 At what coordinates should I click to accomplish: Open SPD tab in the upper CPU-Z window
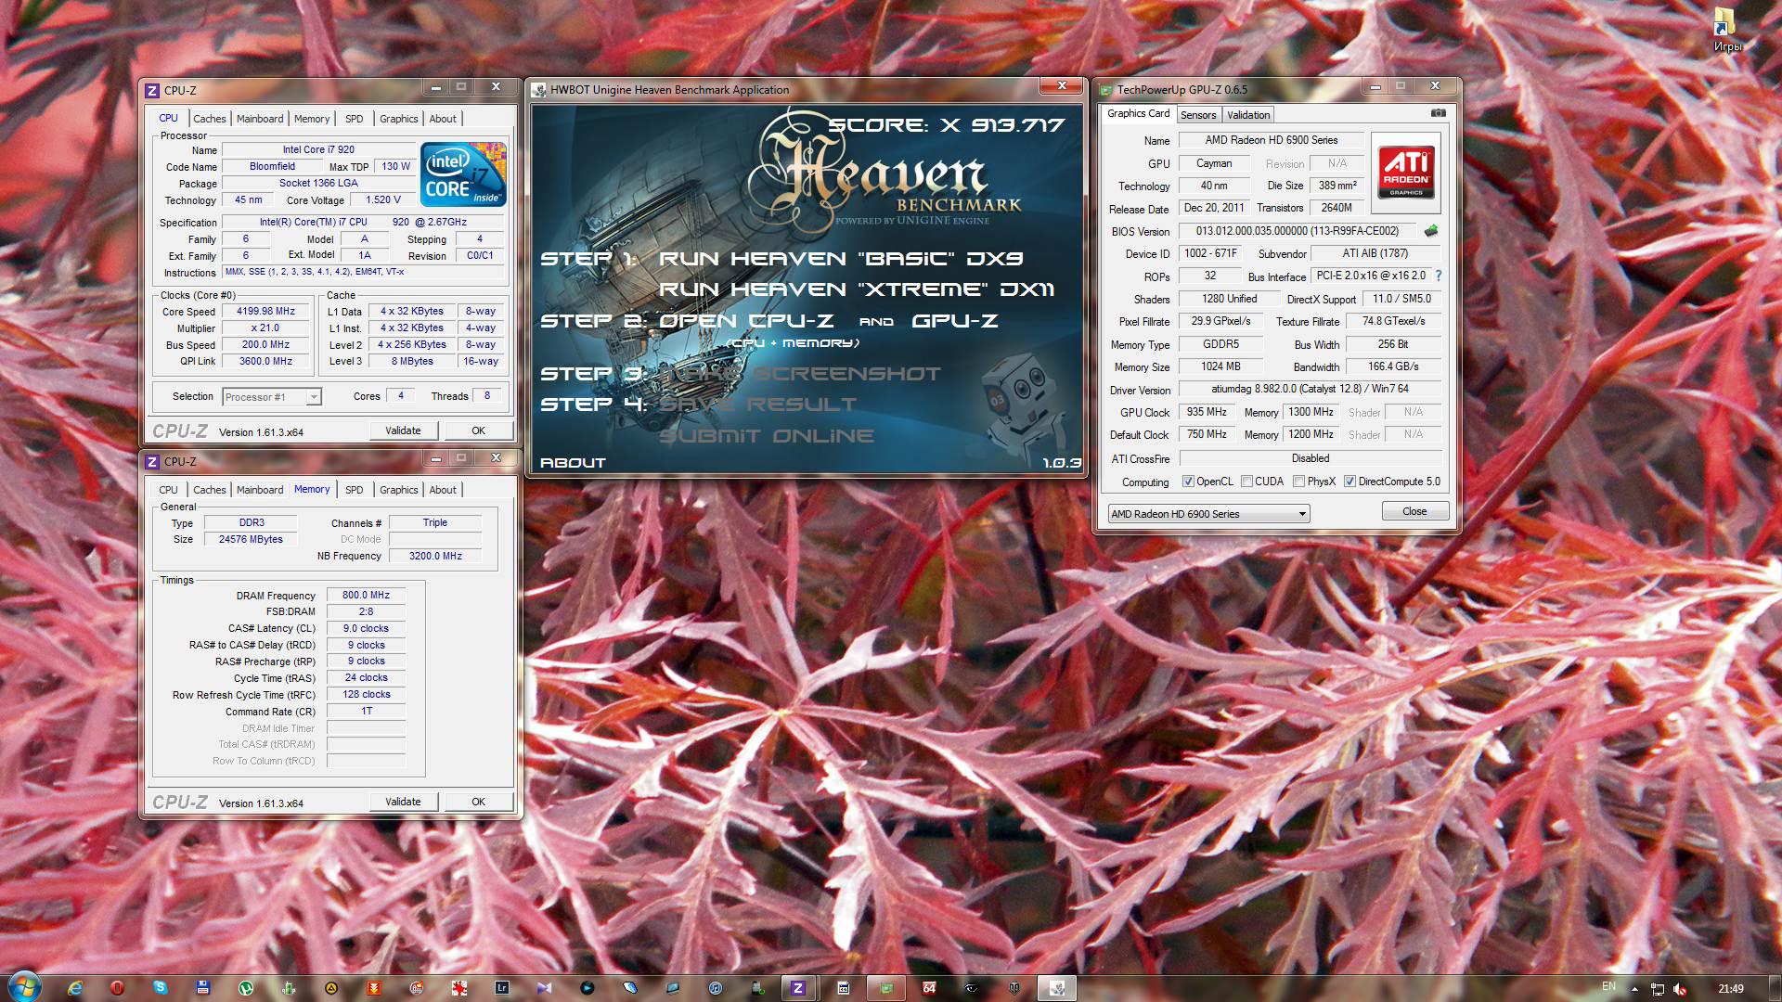click(355, 119)
